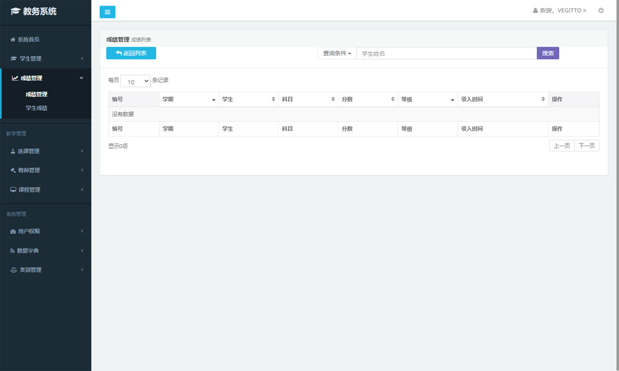The image size is (619, 371).
Task: Open 学生成绩 submenu item
Action: point(37,108)
